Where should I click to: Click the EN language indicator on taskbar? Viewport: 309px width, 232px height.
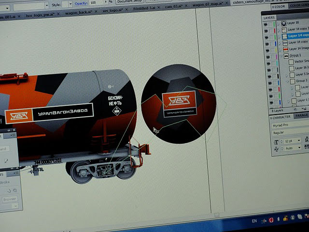click(x=254, y=221)
